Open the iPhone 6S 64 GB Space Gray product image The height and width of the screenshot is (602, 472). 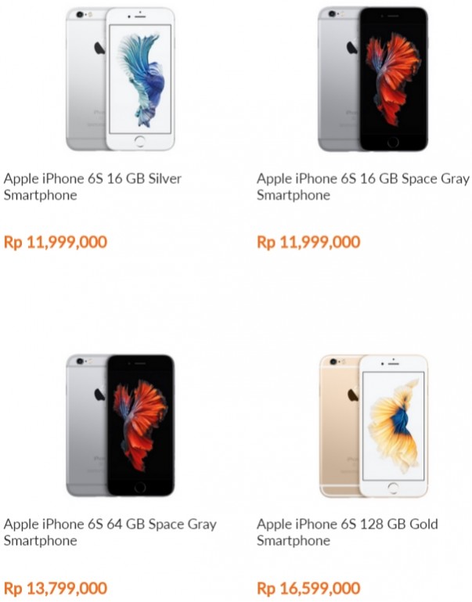121,425
